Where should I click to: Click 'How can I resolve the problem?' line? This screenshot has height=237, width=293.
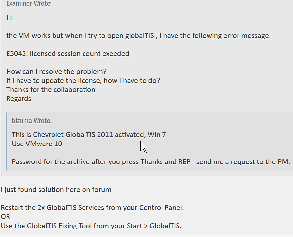pos(56,72)
